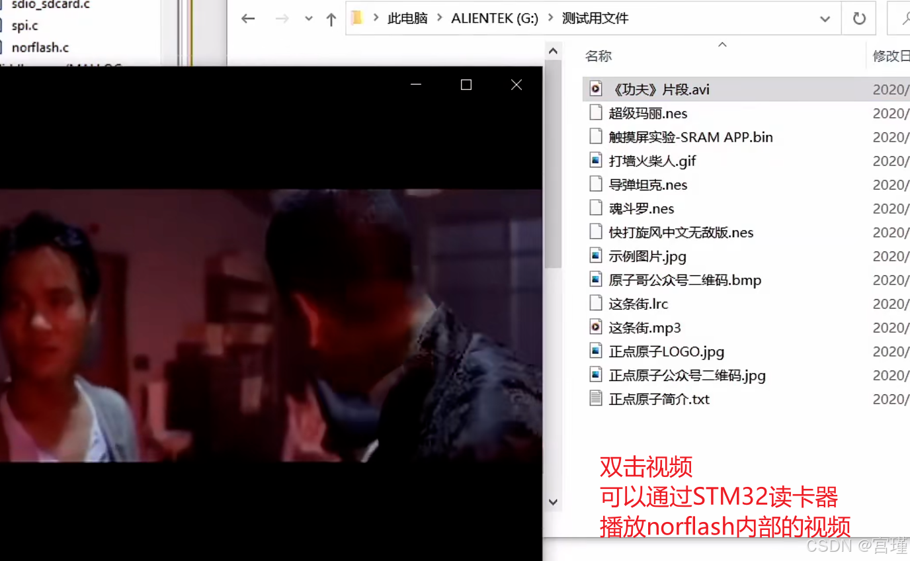
Task: Click date cell of 《功夫》片段.avi
Action: (891, 89)
